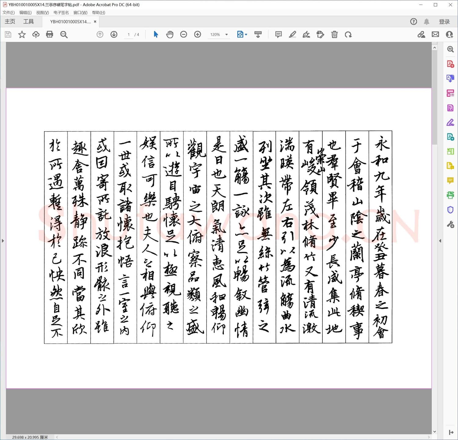This screenshot has width=458, height=440.
Task: Expand the left navigation pane
Action: click(x=3, y=241)
